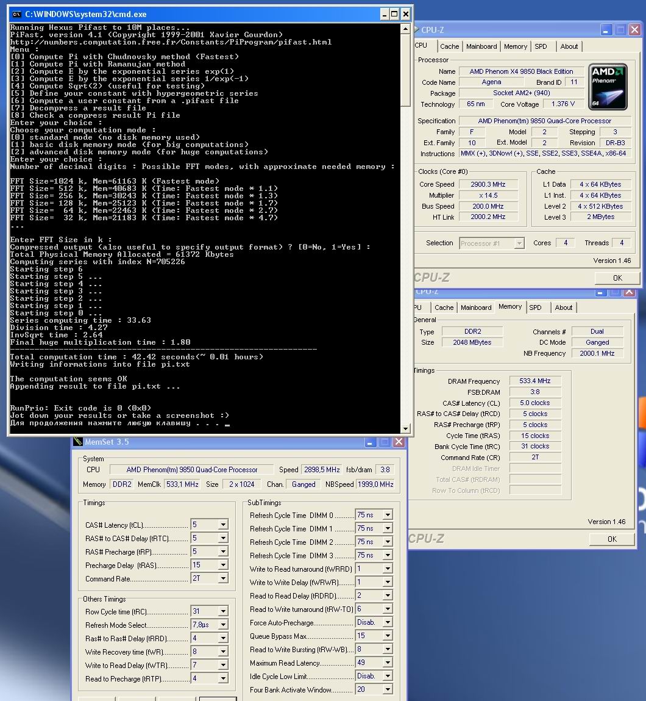This screenshot has width=646, height=701.
Task: Expand RAS# to CAS# Delay (tRTC) dropdown
Action: pyautogui.click(x=223, y=538)
